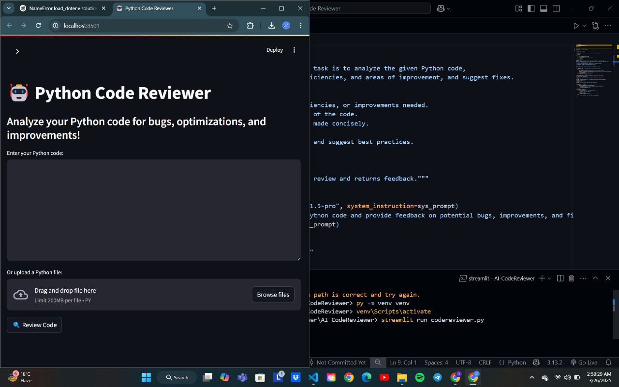Open the Copilot dropdown in VS Code title bar
619x387 pixels.
pyautogui.click(x=443, y=8)
